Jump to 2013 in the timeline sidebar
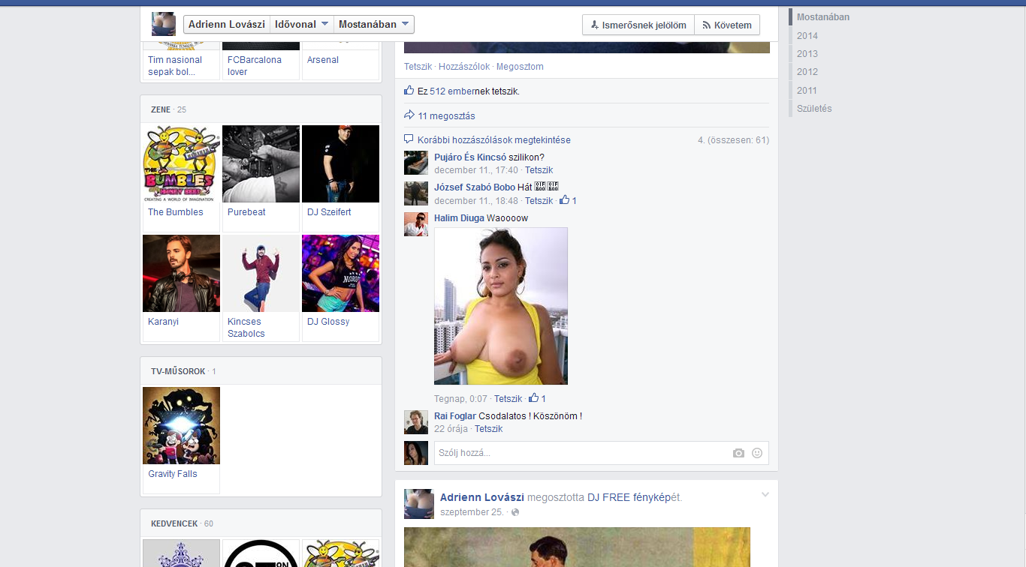Screen dimensions: 1026x567 tap(807, 54)
